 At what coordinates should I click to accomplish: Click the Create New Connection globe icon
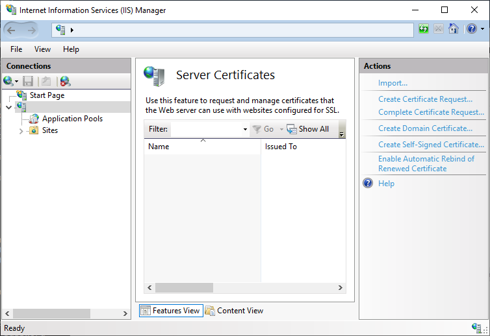point(8,81)
